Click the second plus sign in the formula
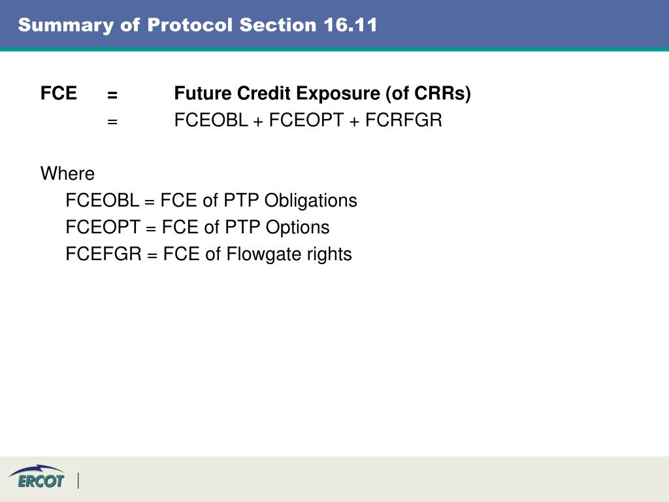Screen dimensions: 669x502 [354, 122]
